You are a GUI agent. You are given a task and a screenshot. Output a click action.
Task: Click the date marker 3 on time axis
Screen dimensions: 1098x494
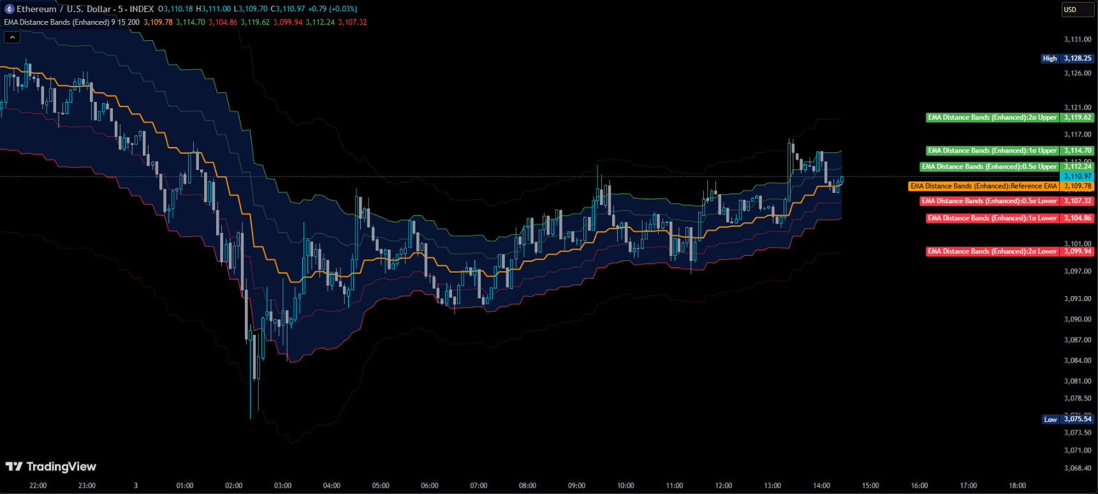tap(136, 486)
